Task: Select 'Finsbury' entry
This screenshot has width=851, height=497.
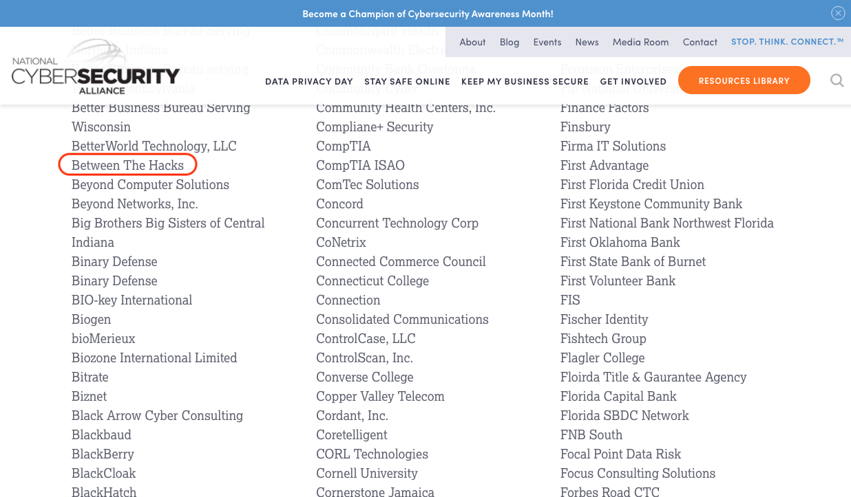Action: point(585,126)
